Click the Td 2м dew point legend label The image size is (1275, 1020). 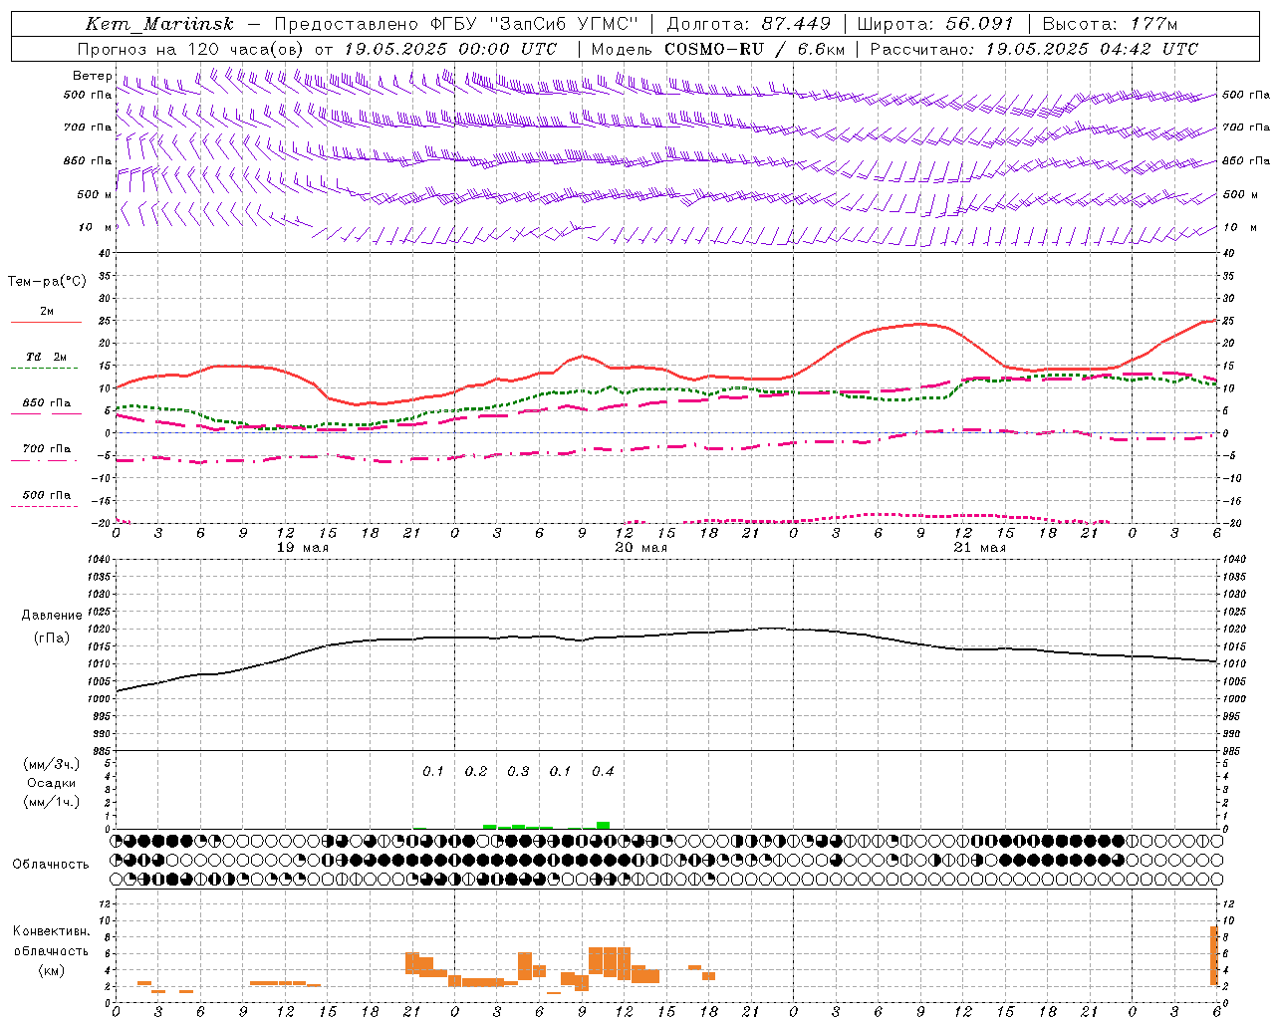tap(47, 357)
